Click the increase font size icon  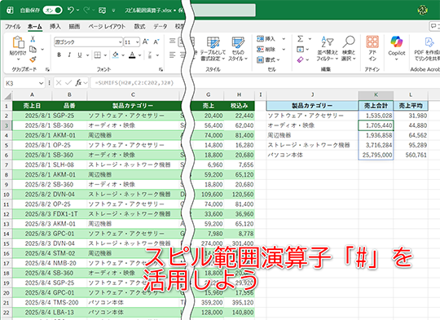(145, 42)
